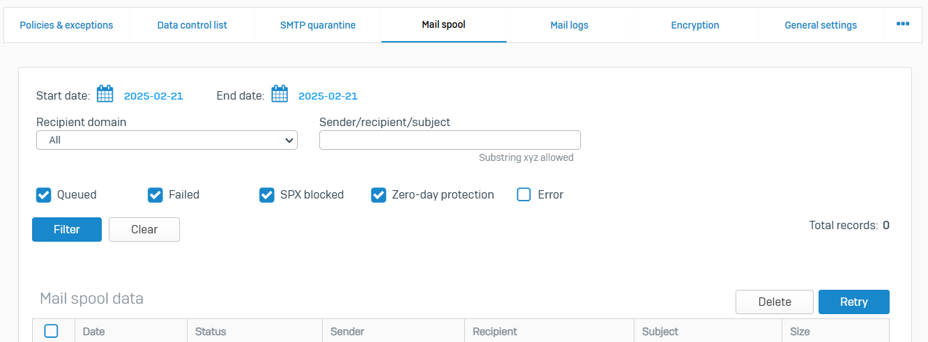Expand the Recipient domain dropdown
The width and height of the screenshot is (928, 342).
click(x=167, y=140)
